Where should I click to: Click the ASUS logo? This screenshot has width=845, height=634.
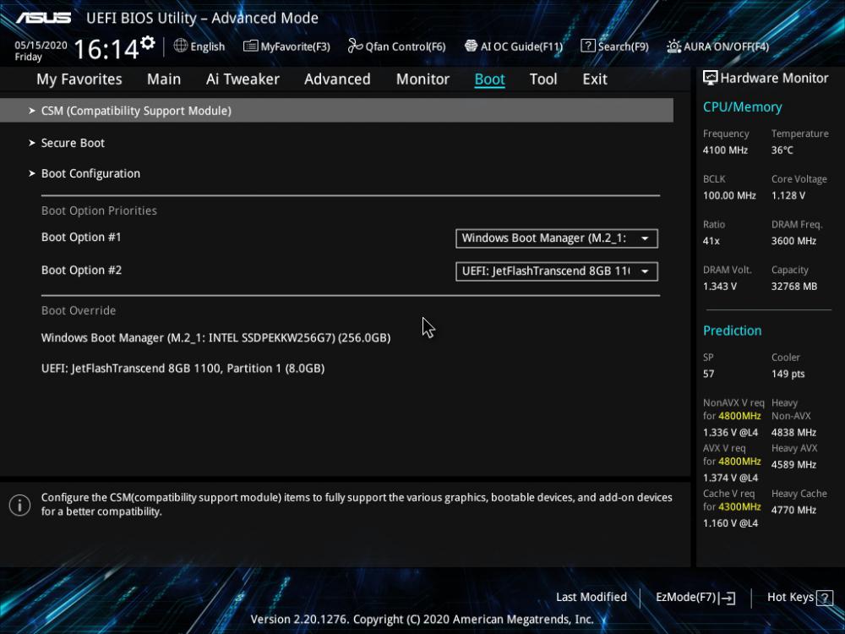(x=43, y=18)
